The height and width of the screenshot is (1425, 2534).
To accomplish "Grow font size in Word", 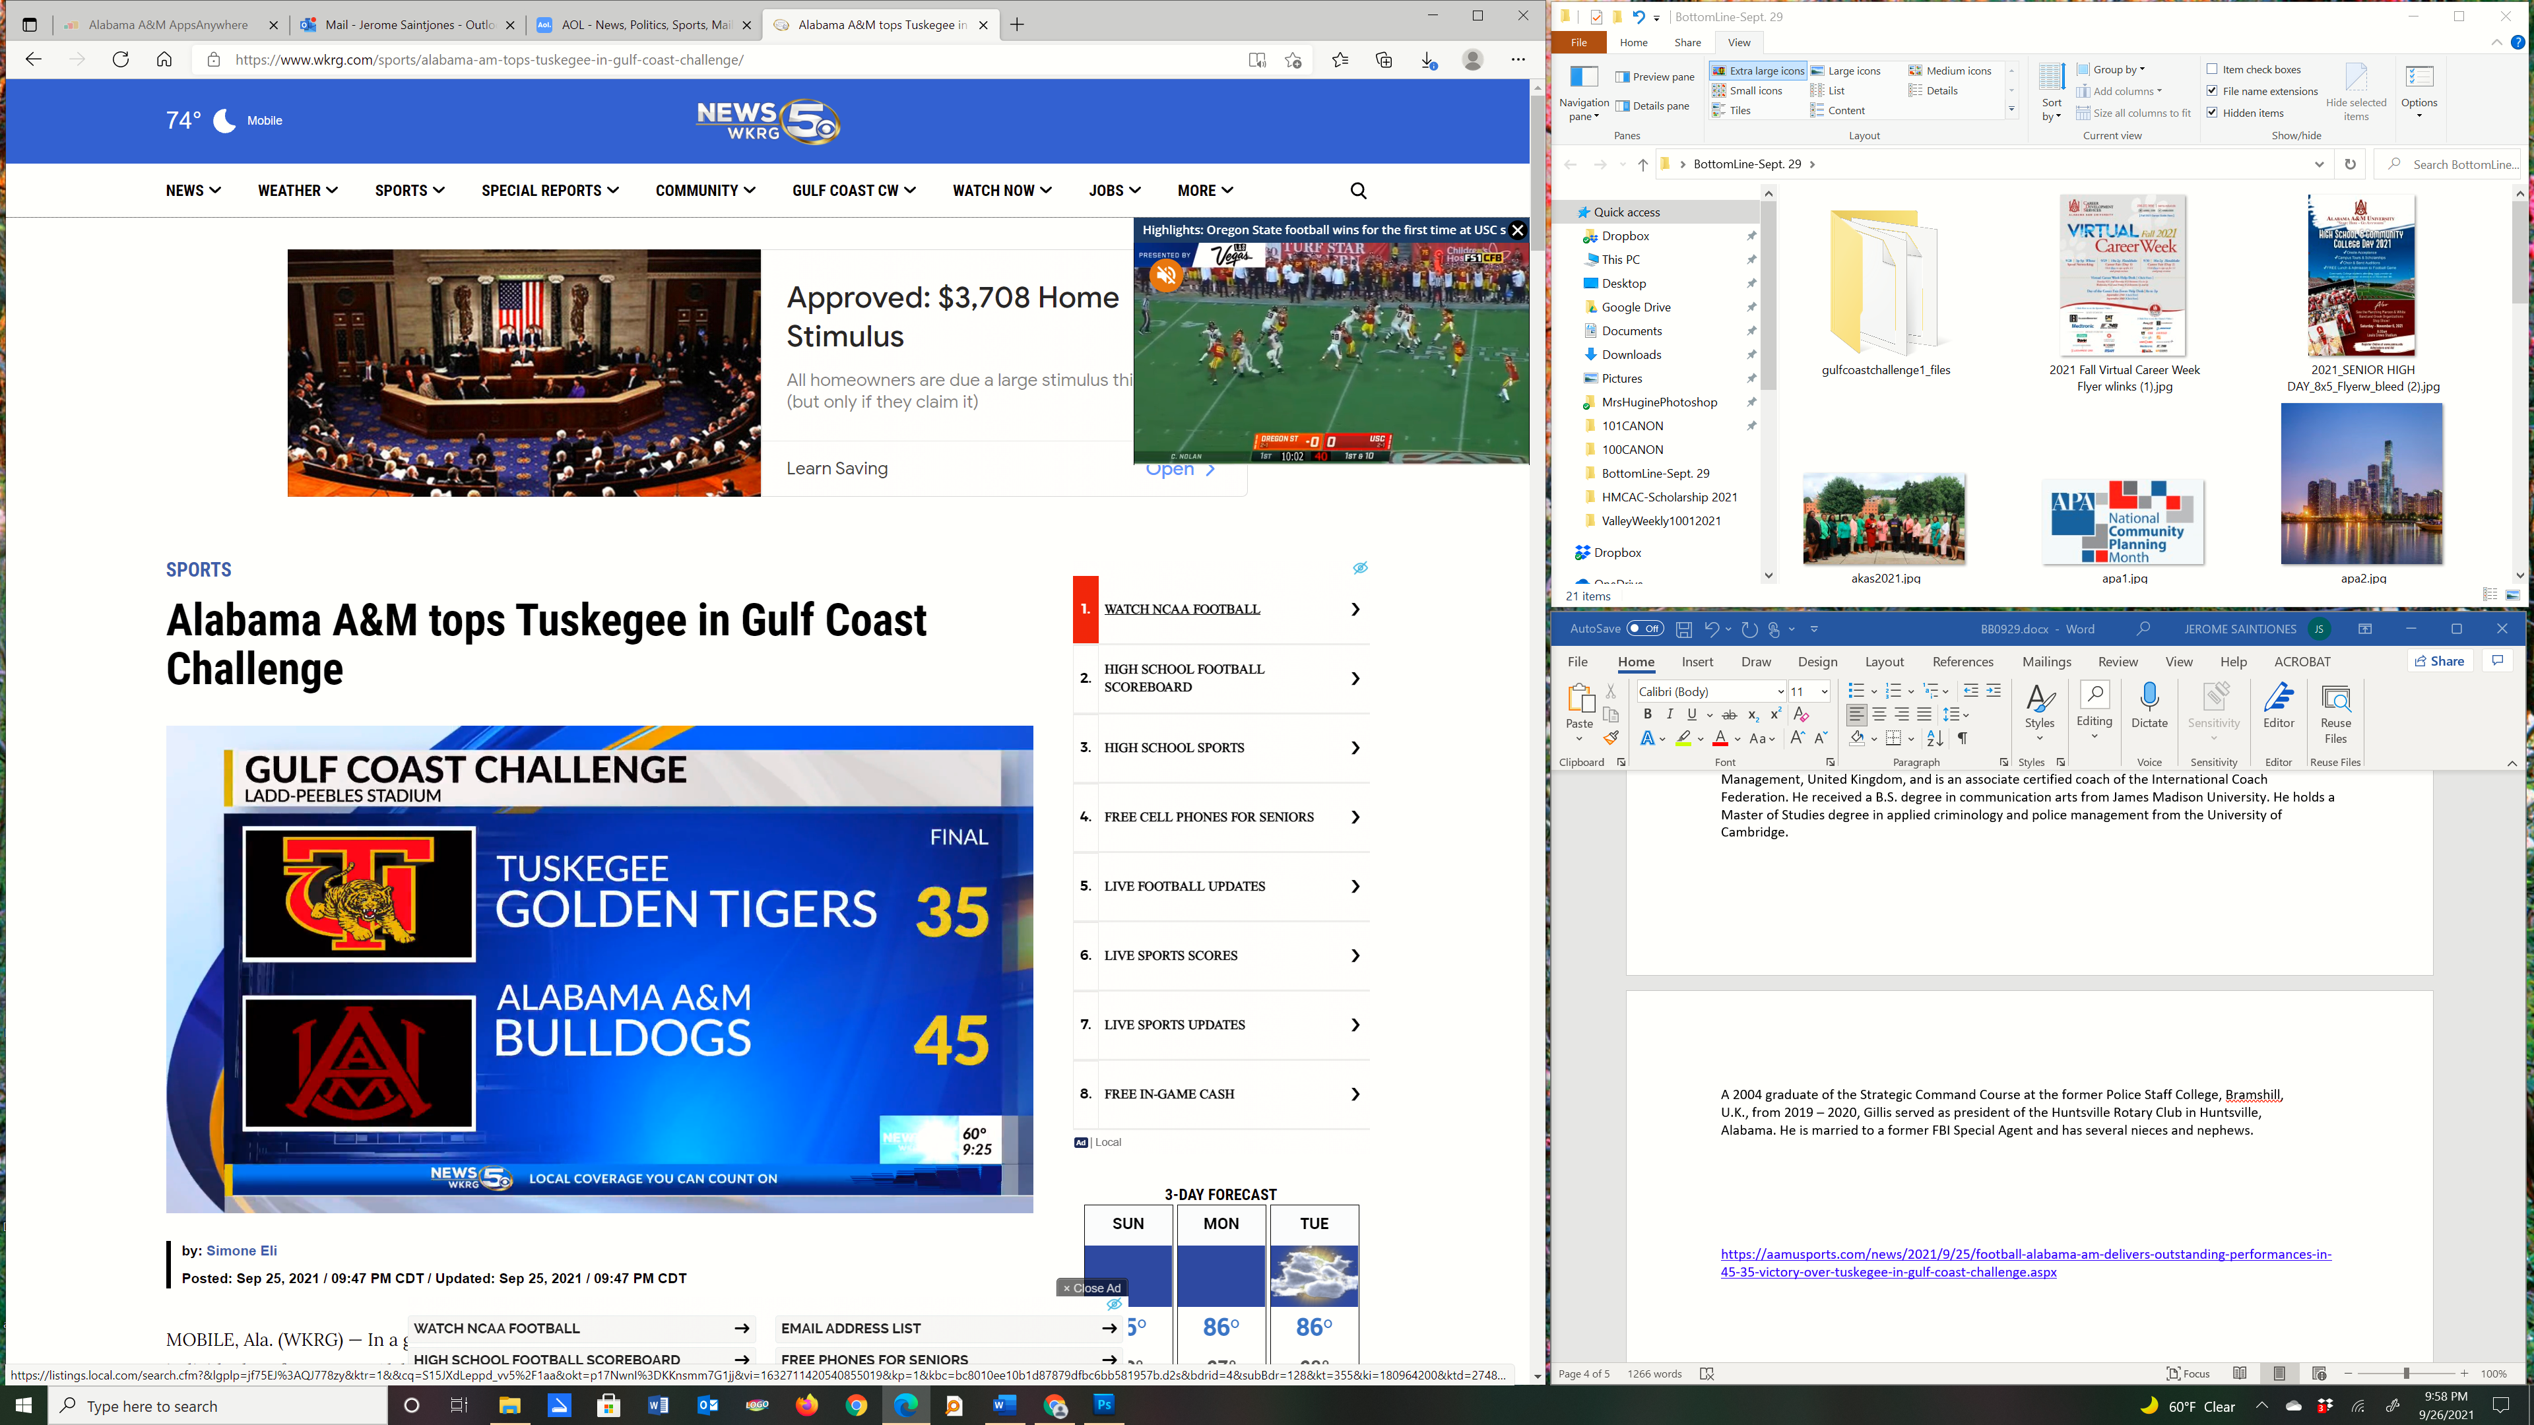I will [1797, 738].
